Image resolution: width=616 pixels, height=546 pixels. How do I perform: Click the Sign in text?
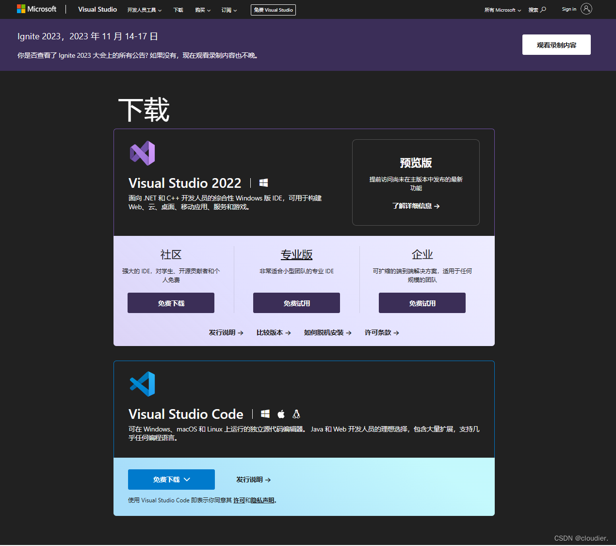tap(569, 9)
